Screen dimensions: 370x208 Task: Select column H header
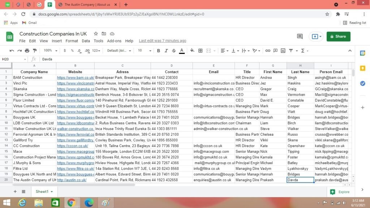pos(300,66)
